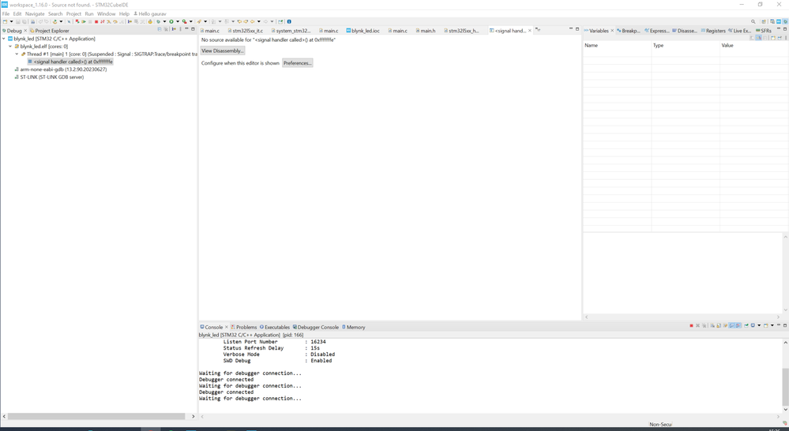Collapse the blynk_led STM32 application node
The height and width of the screenshot is (431, 789).
click(x=3, y=39)
